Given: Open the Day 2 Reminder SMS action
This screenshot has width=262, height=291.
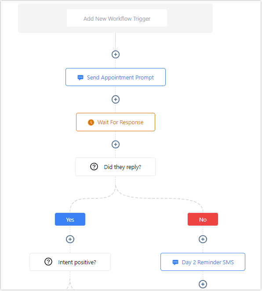Looking at the screenshot, I should click(x=203, y=262).
